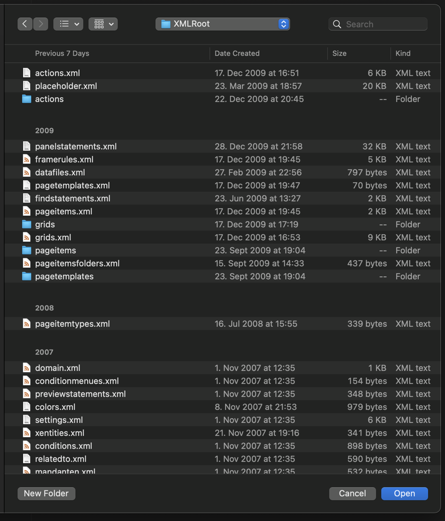Go forward with the right chevron button

[x=40, y=24]
